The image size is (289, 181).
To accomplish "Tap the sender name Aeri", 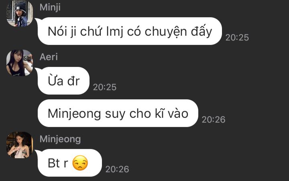I will click(49, 57).
